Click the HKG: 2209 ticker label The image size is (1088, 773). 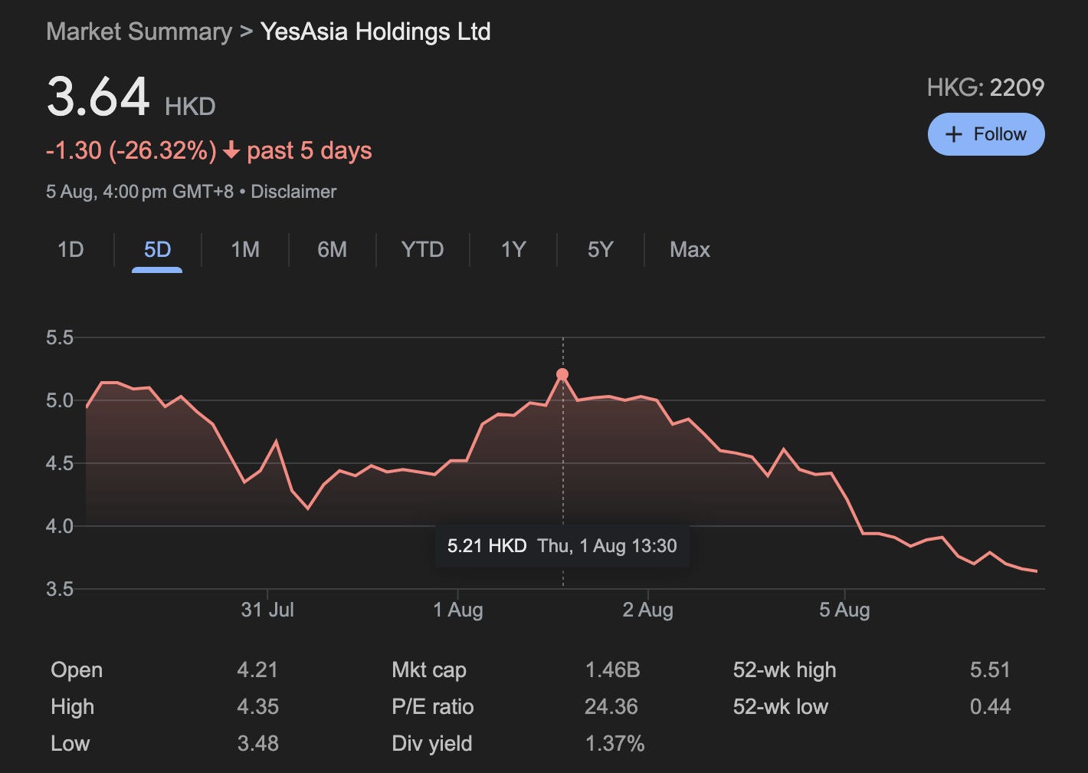pyautogui.click(x=985, y=87)
